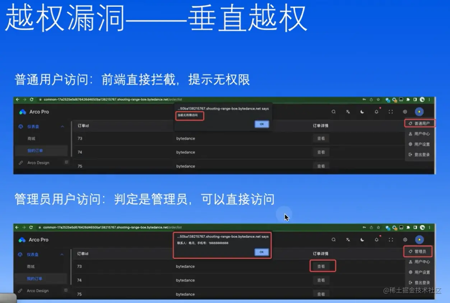Click OK in the 当前无权限访问 alert dialog

point(261,124)
